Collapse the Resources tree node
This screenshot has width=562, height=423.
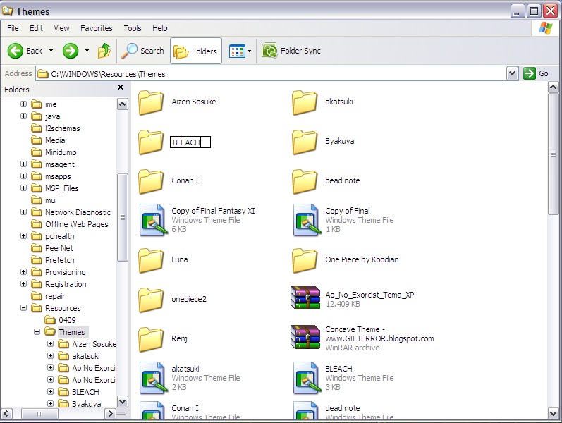click(x=23, y=307)
